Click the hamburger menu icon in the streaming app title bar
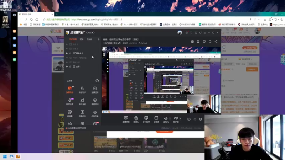Screen dimensions: 285x160 pos(204,33)
